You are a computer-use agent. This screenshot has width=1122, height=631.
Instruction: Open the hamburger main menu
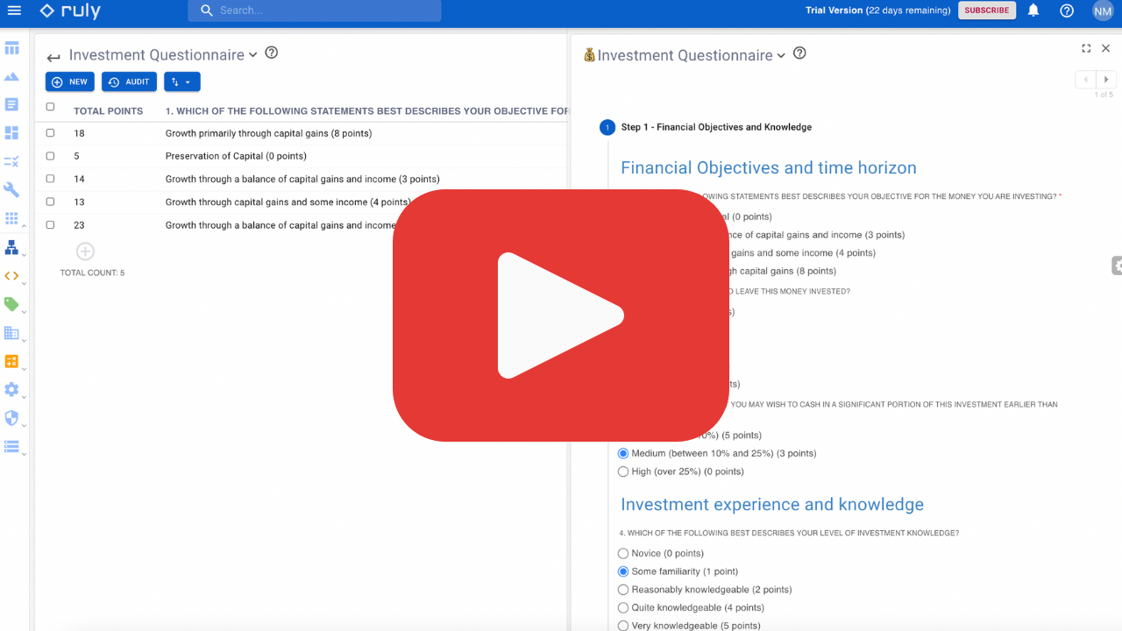tap(14, 11)
